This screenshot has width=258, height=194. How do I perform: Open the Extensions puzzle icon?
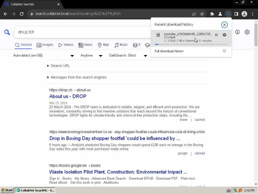[212, 14]
